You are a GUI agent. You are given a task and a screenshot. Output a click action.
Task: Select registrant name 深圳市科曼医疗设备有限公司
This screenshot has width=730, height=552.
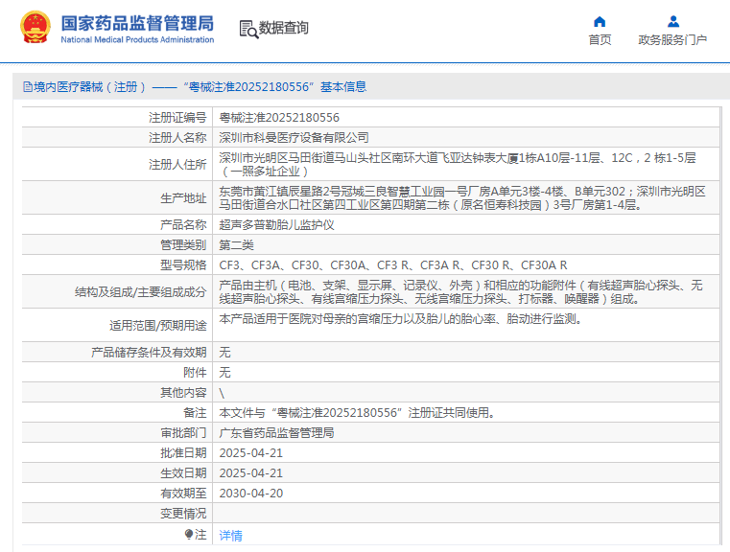point(294,138)
